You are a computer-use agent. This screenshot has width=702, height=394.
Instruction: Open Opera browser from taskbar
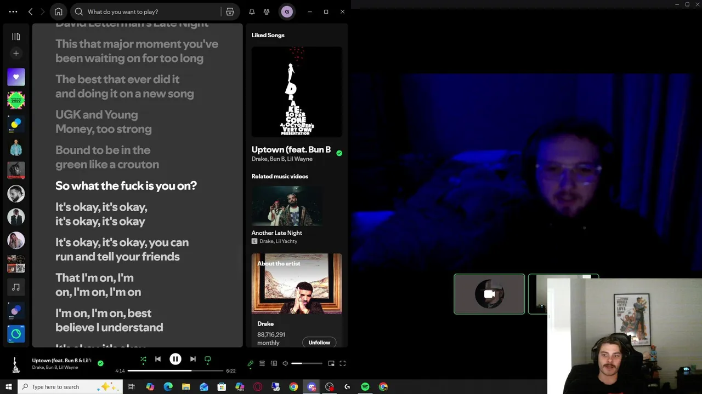click(258, 387)
